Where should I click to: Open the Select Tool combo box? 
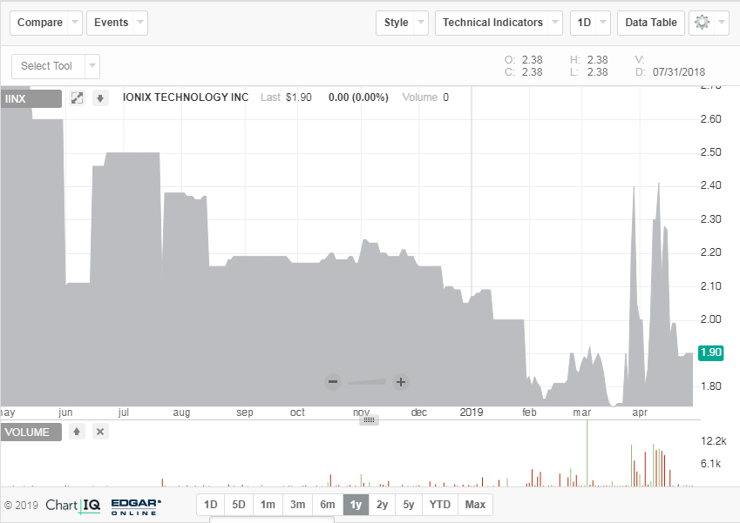click(48, 66)
